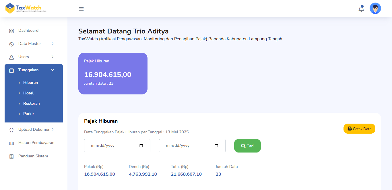Open calendar picker in first date field

coord(141,146)
